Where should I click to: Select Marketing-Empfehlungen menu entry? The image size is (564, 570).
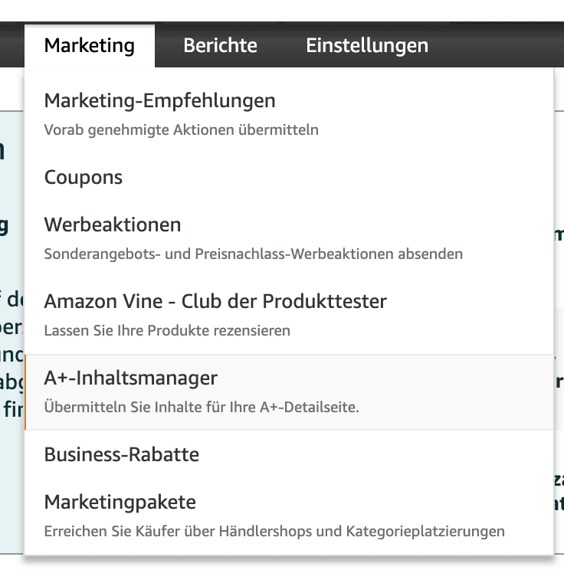point(159,100)
